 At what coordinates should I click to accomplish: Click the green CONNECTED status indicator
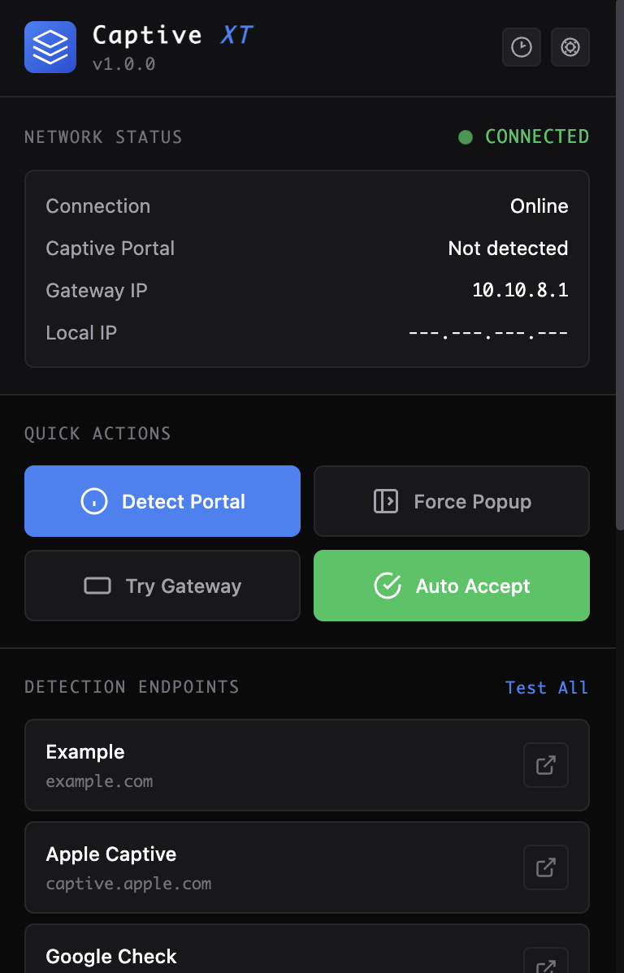(466, 137)
